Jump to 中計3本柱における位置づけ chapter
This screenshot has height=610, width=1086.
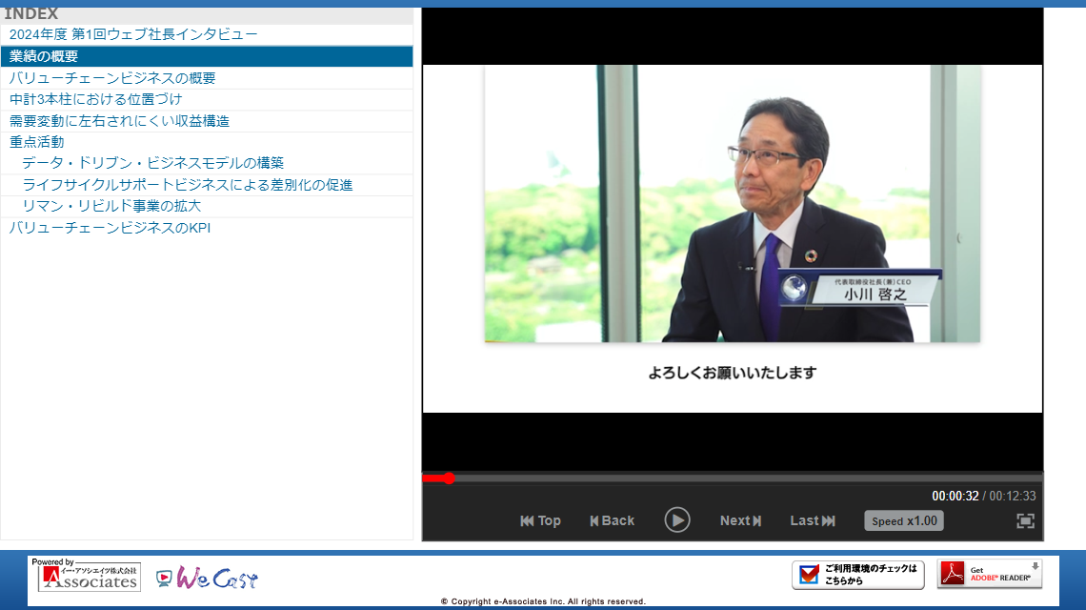coord(95,99)
